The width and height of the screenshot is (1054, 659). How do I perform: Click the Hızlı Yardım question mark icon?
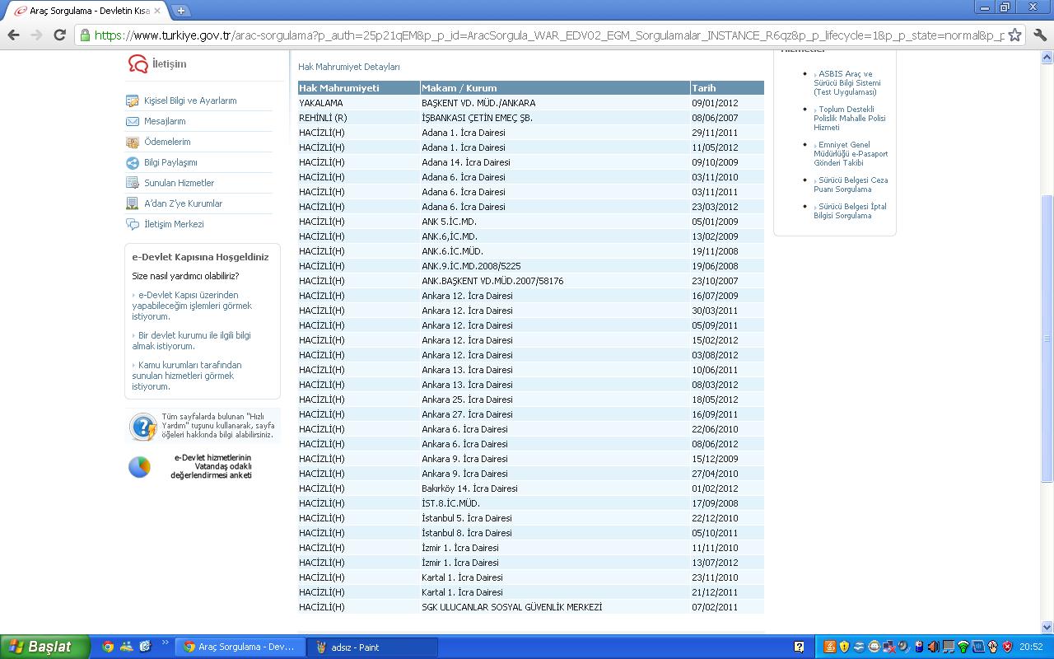pyautogui.click(x=142, y=427)
